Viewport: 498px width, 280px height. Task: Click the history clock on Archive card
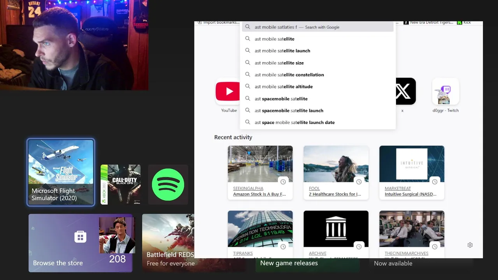359,247
